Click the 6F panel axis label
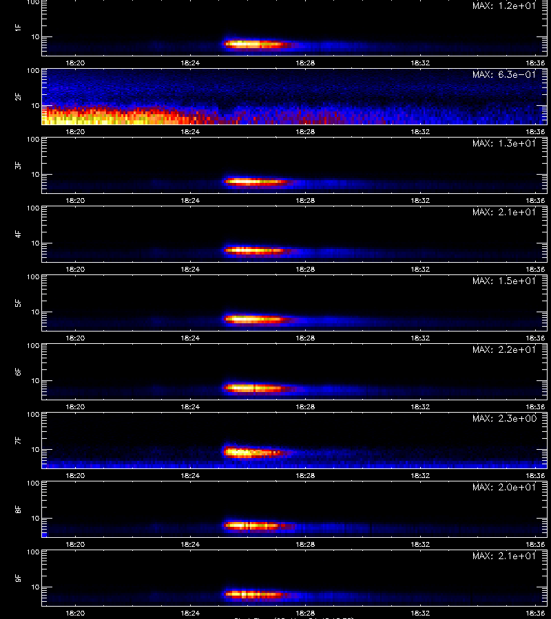The height and width of the screenshot is (619, 551). (x=18, y=371)
